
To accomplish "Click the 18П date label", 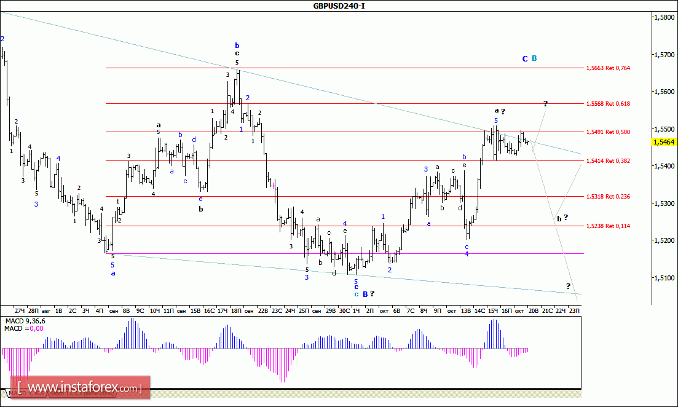I will [x=236, y=310].
